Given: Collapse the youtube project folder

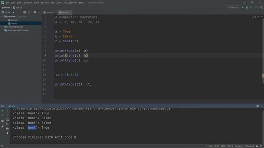Looking at the screenshot, I should (2, 16).
